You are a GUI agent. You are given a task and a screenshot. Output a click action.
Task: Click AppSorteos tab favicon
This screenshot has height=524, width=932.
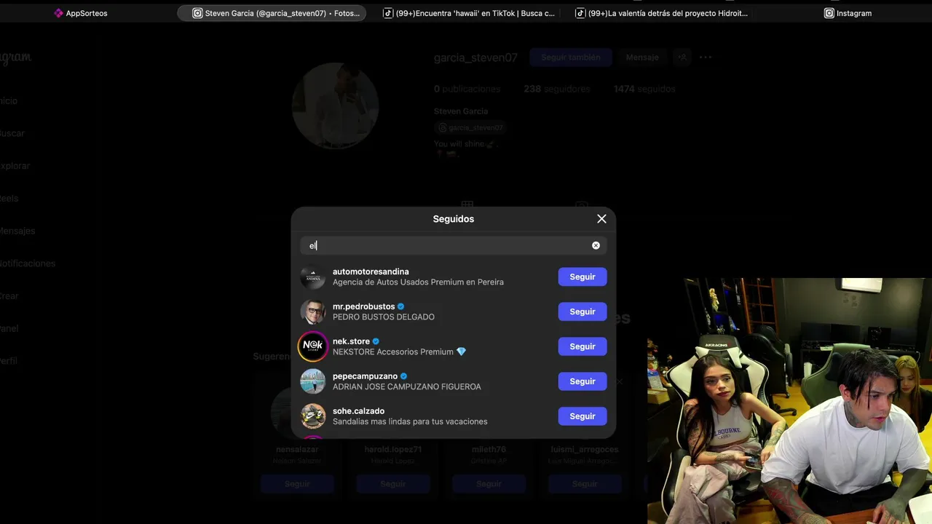(58, 13)
